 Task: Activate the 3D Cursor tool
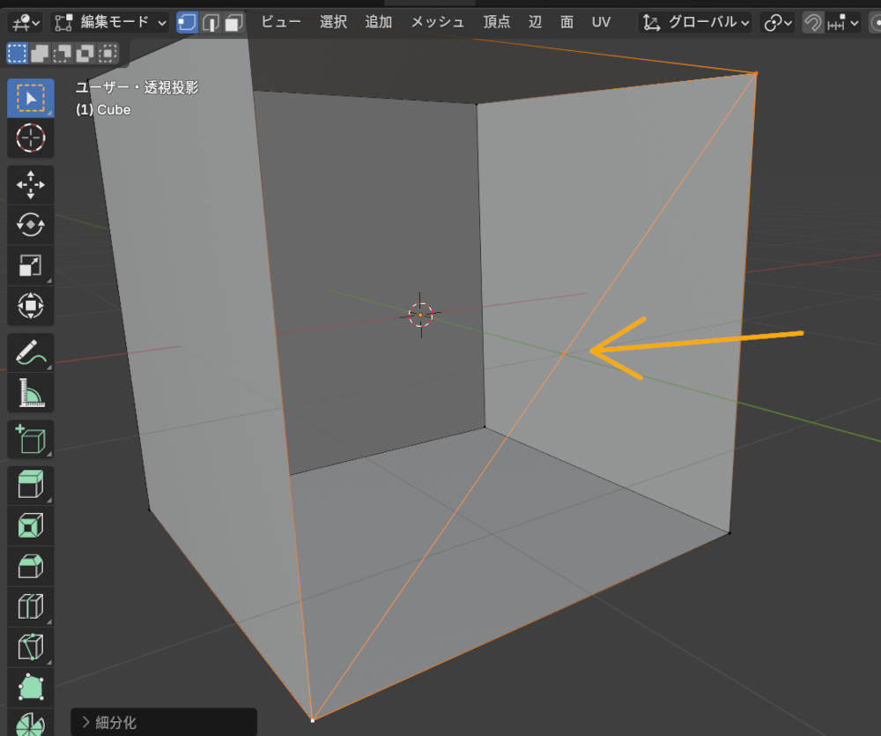click(31, 138)
